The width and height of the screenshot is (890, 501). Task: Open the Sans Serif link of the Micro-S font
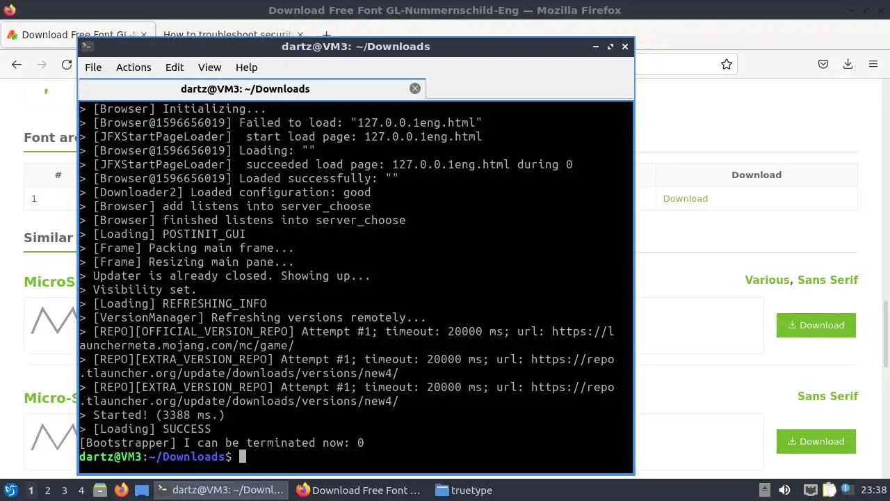828,396
